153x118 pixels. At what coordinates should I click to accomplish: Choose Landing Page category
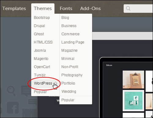[x=73, y=42]
